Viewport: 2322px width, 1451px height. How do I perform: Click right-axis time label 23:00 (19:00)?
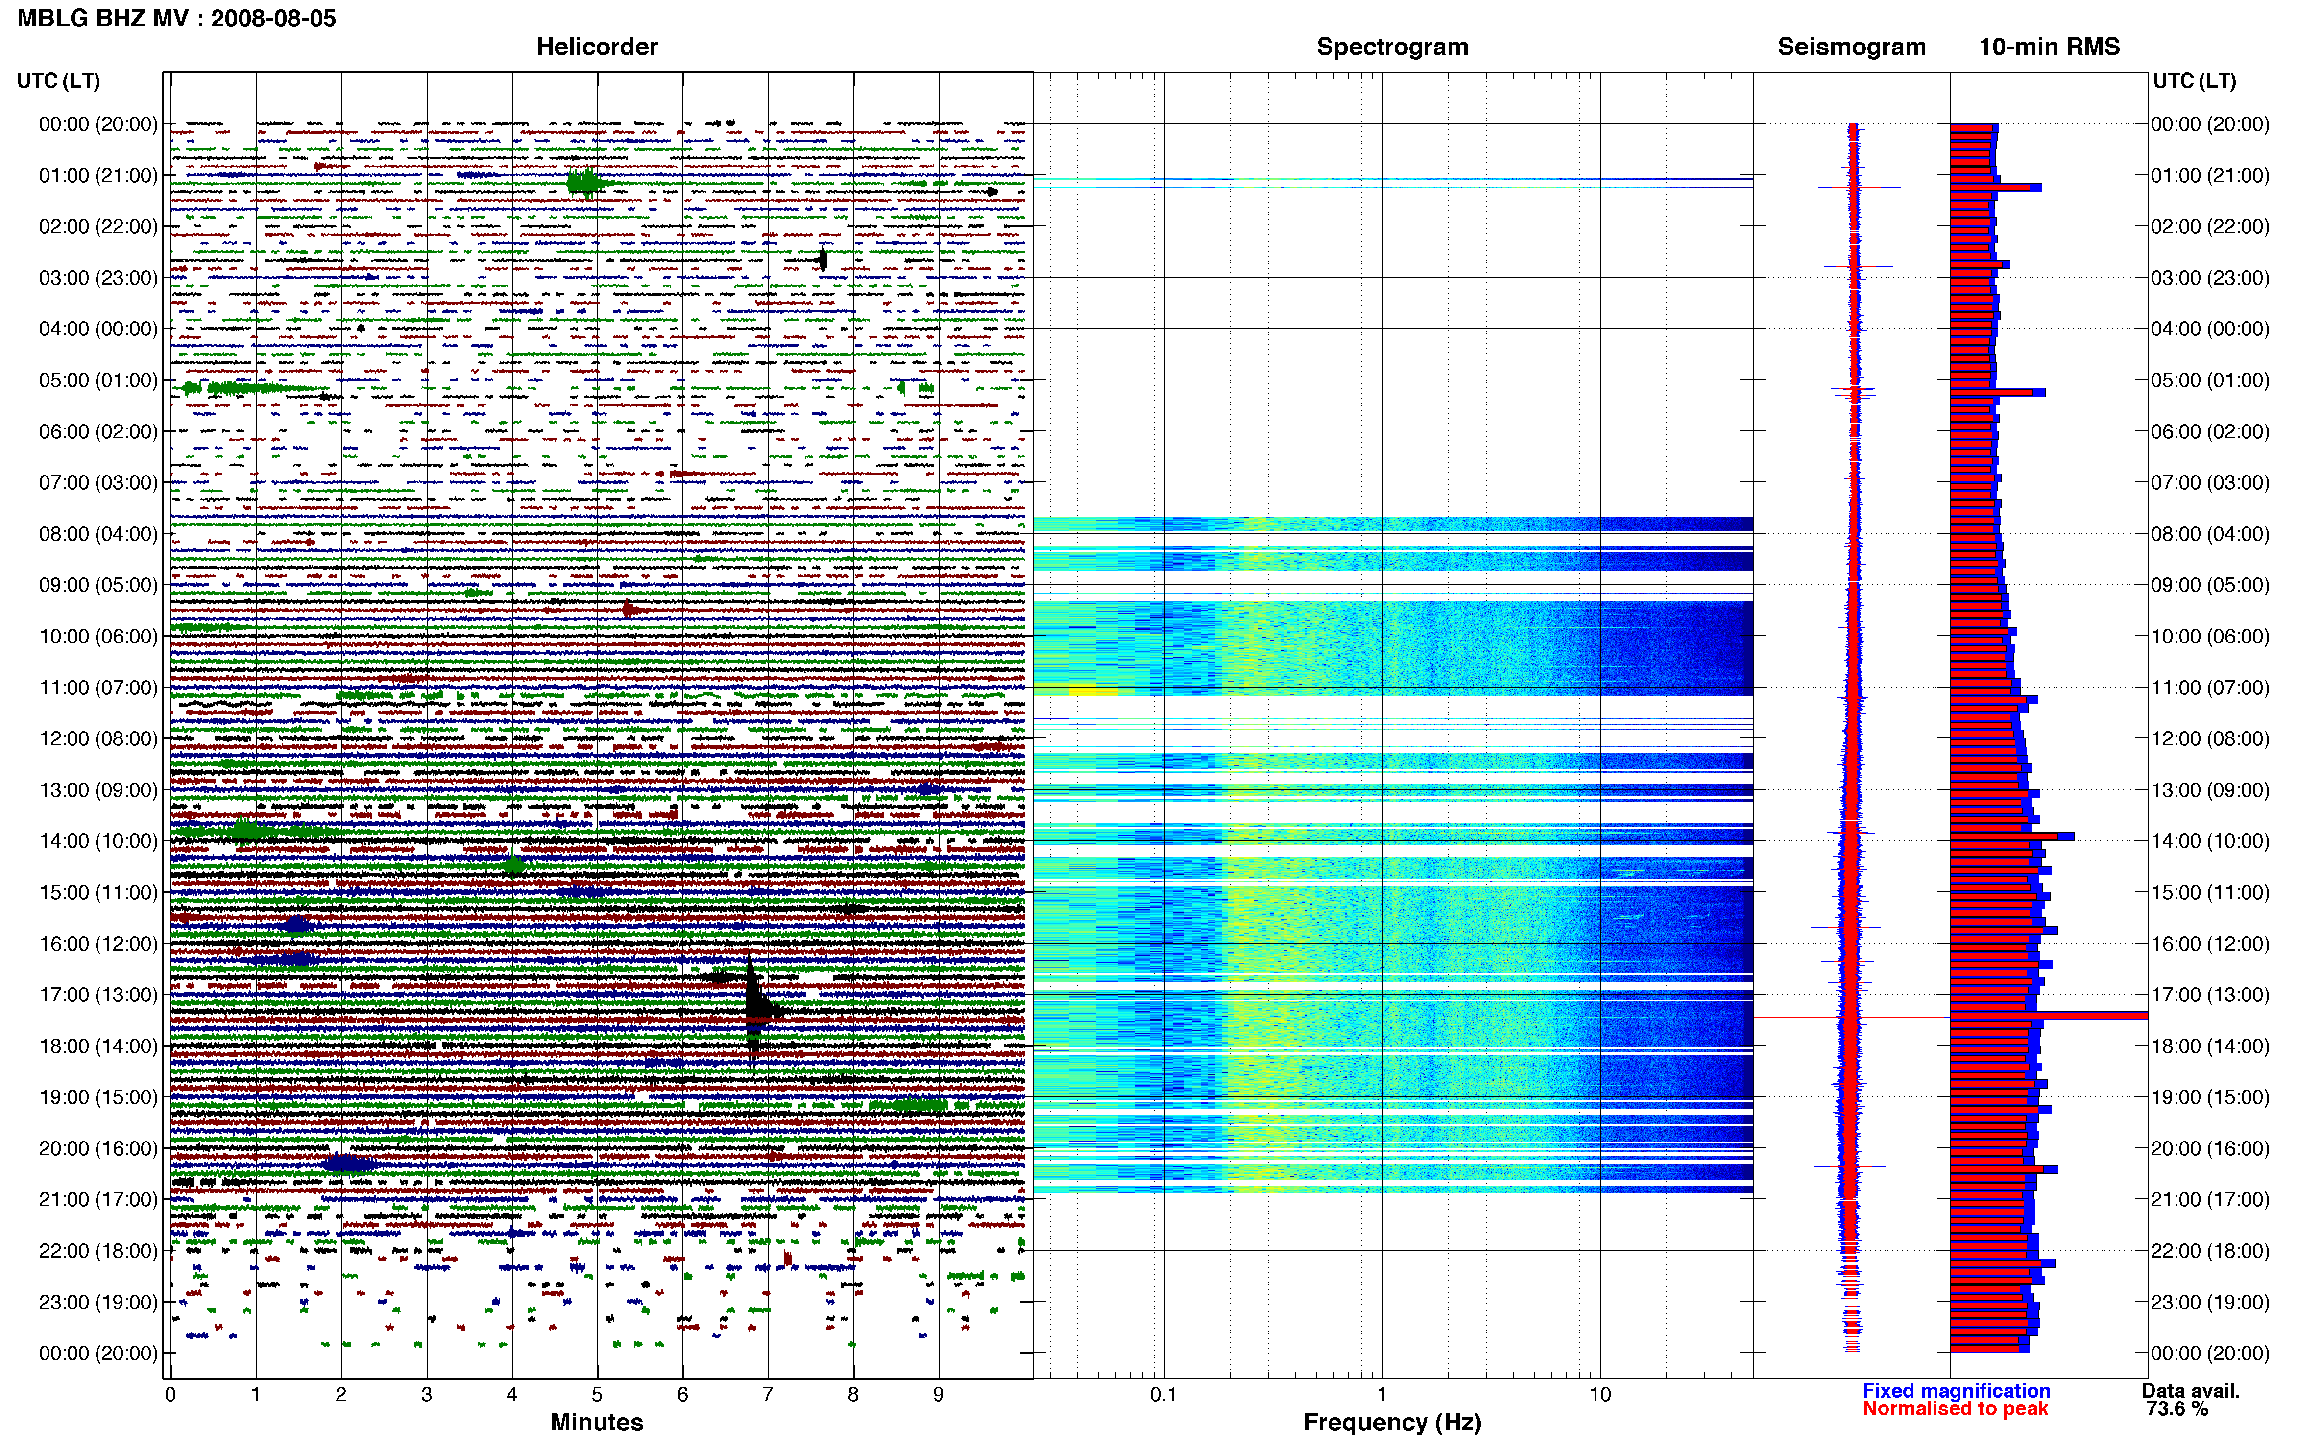click(x=2210, y=1302)
